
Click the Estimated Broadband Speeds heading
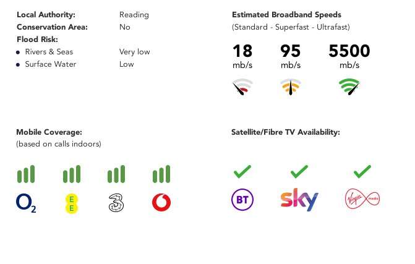(x=286, y=15)
